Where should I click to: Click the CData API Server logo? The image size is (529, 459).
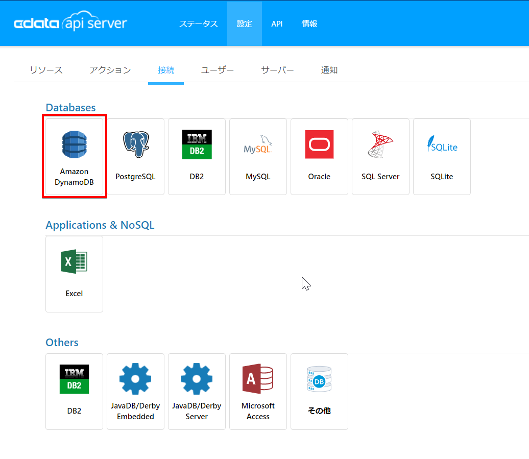pos(70,21)
